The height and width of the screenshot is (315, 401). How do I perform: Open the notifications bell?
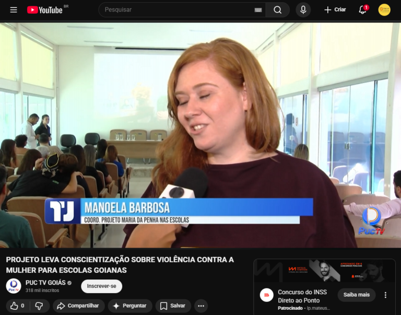362,10
